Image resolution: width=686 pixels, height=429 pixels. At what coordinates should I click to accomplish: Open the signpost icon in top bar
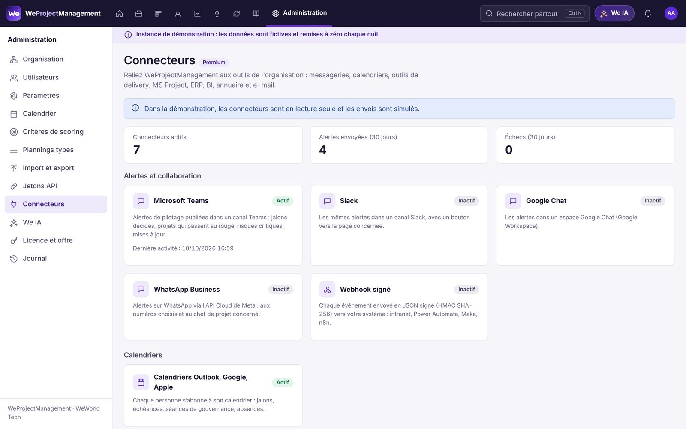217,14
